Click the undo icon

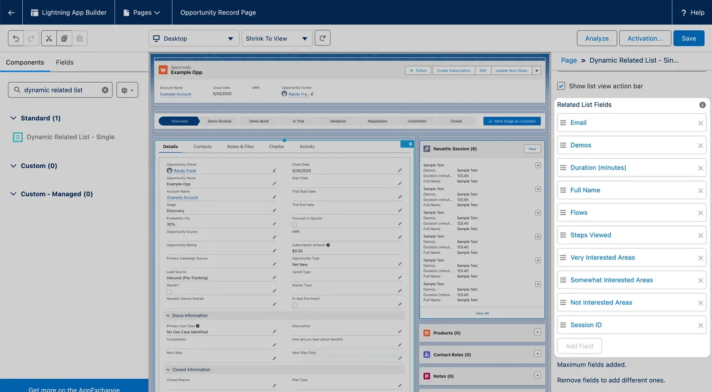click(16, 38)
